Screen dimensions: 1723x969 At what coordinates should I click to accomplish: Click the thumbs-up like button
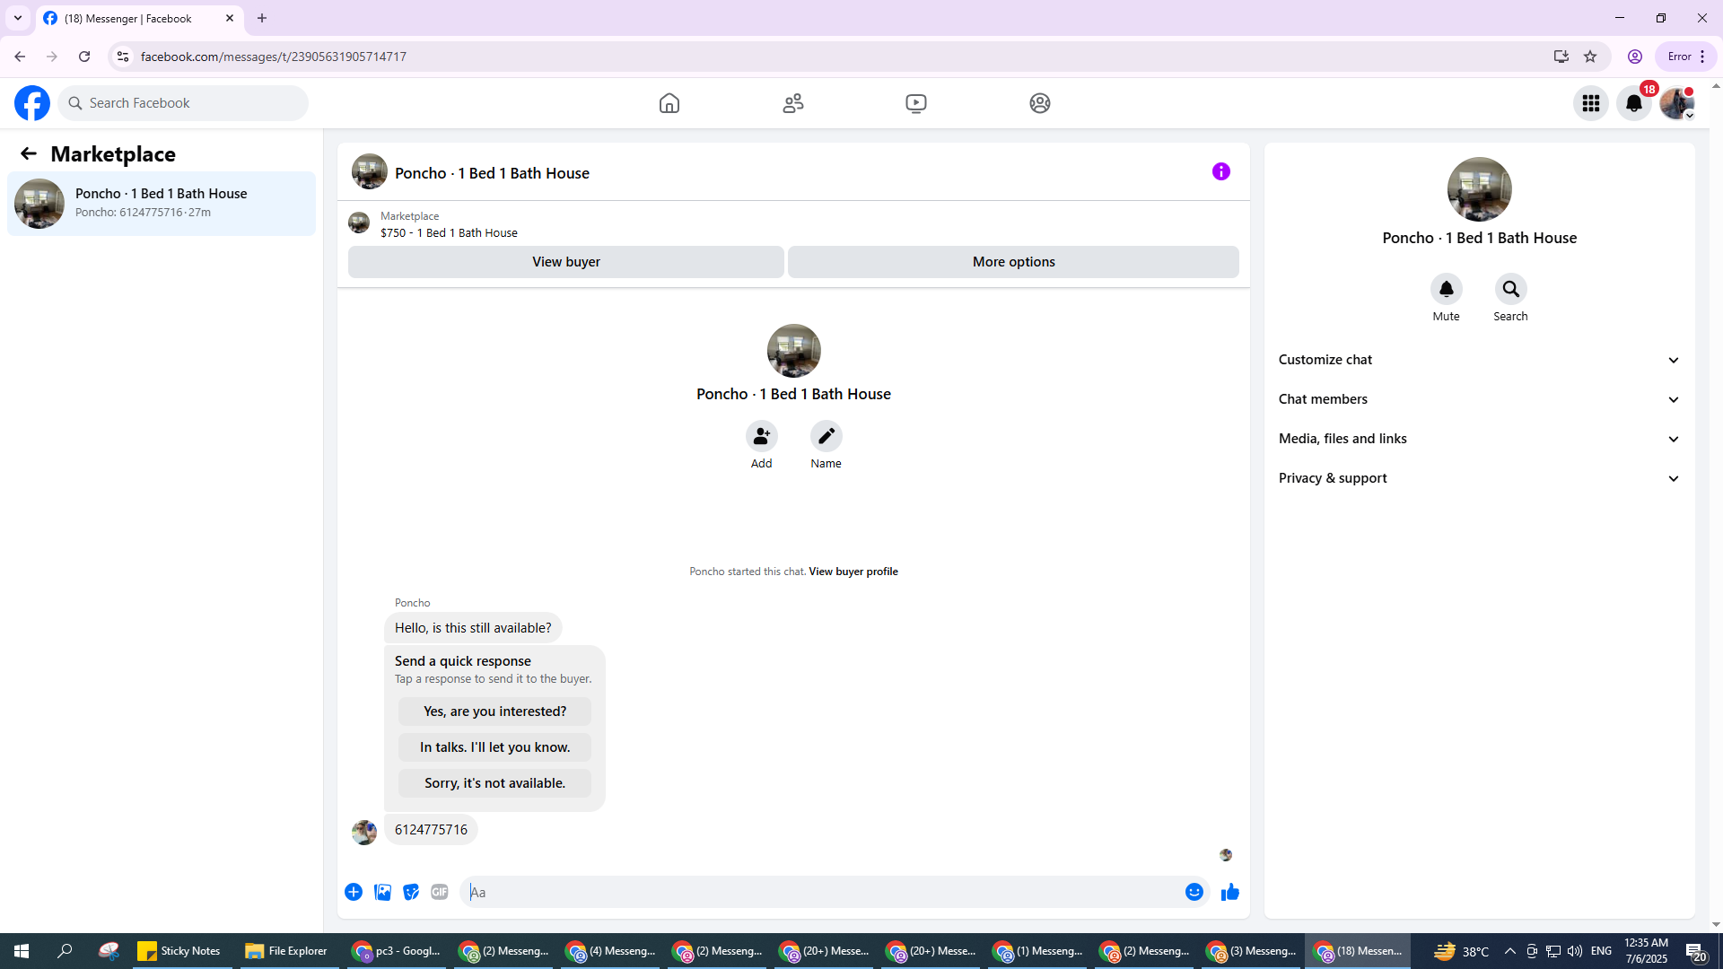[x=1229, y=892]
